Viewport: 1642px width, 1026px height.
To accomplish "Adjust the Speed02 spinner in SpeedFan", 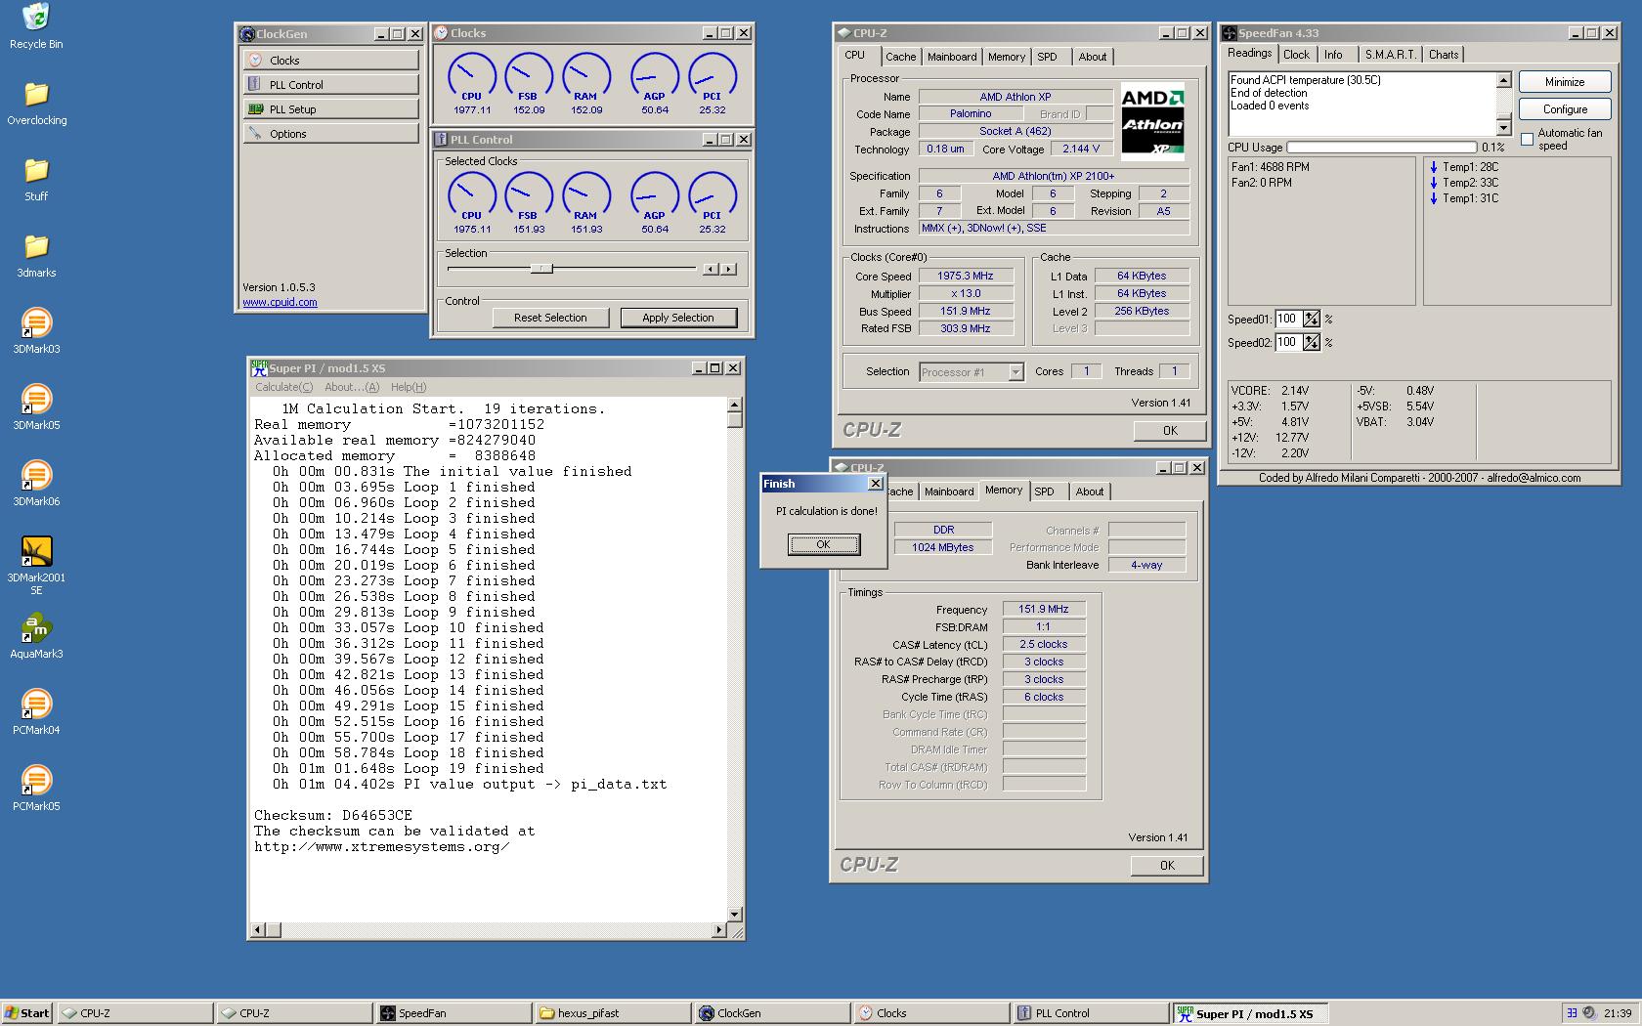I will pos(1311,342).
